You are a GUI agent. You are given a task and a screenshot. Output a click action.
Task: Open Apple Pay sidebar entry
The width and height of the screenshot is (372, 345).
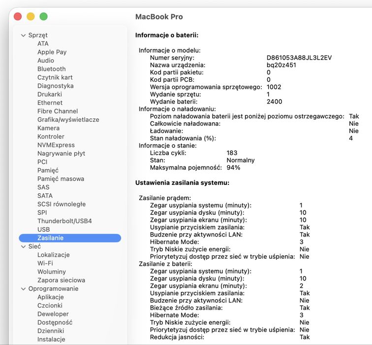[x=52, y=52]
